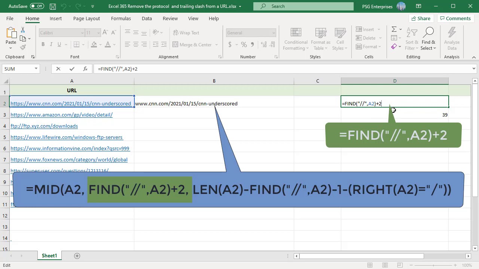The height and width of the screenshot is (269, 479).
Task: Click the horizontal scrollbar
Action: (x=361, y=256)
